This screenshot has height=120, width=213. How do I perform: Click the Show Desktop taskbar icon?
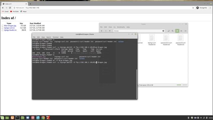pos(7,118)
